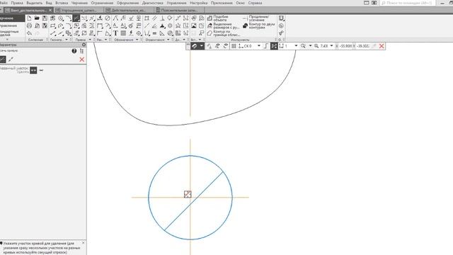This screenshot has height=255, width=453.
Task: Click the Y coordinate field
Action: coord(363,46)
